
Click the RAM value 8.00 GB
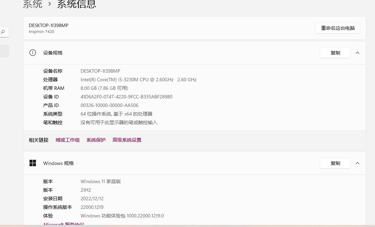(x=104, y=88)
